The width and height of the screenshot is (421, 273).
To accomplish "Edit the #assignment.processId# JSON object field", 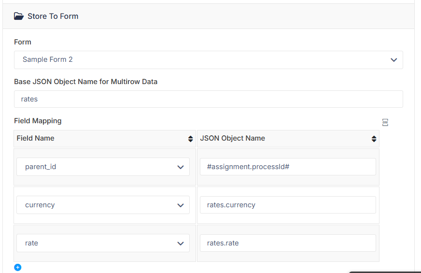I will (288, 167).
